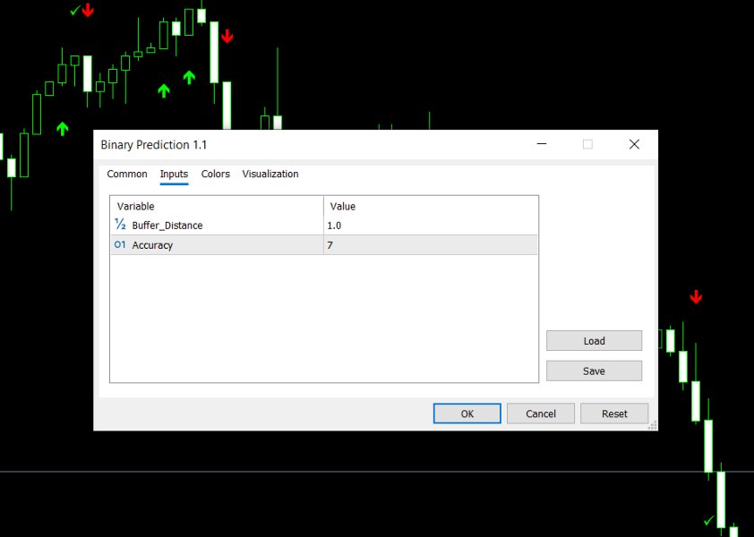Screen dimensions: 754x537
Task: Click the green checkmark marker near top-left
Action: point(75,11)
